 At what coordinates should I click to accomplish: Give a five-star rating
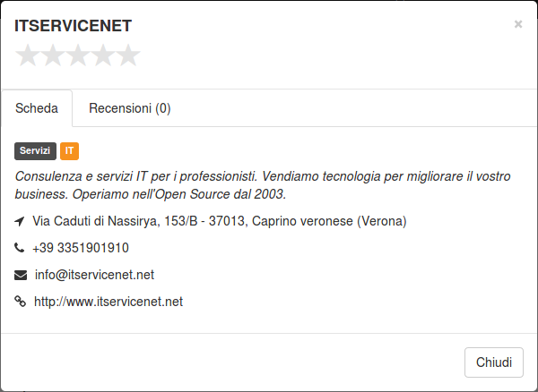click(x=128, y=55)
